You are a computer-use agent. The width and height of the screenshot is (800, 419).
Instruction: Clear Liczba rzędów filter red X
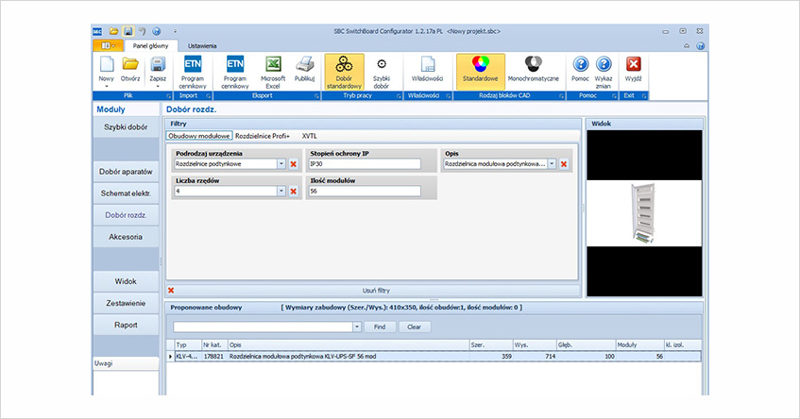(x=294, y=192)
